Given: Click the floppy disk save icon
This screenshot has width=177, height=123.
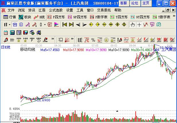Looking at the screenshot, I should tap(25, 32).
